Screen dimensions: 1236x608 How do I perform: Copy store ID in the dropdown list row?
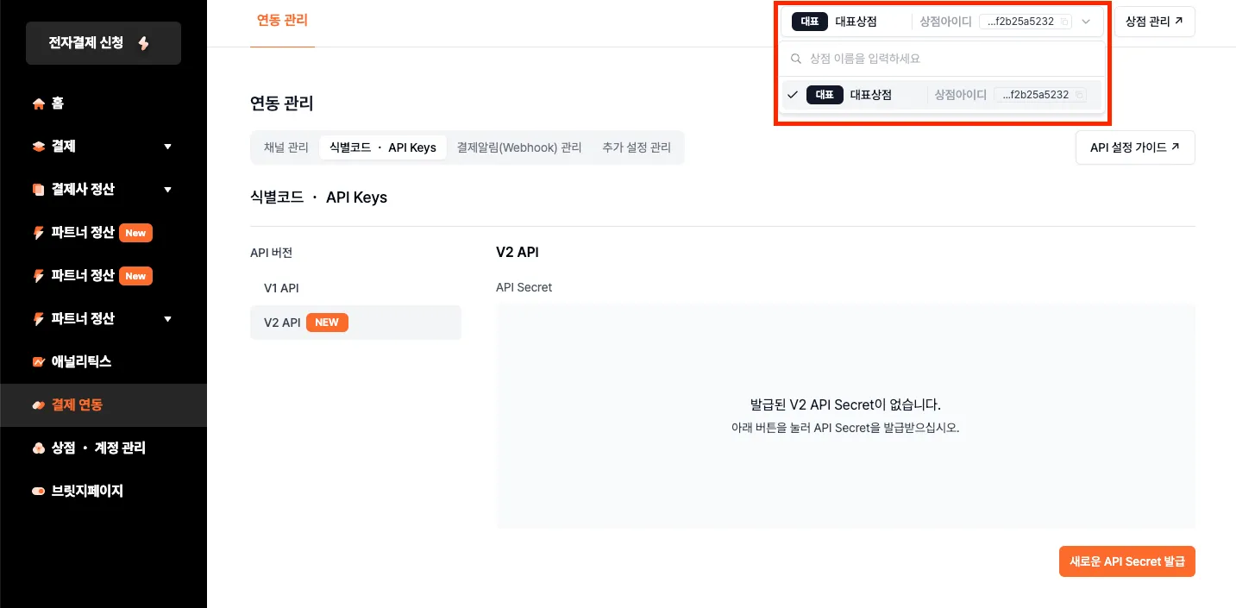(x=1079, y=95)
